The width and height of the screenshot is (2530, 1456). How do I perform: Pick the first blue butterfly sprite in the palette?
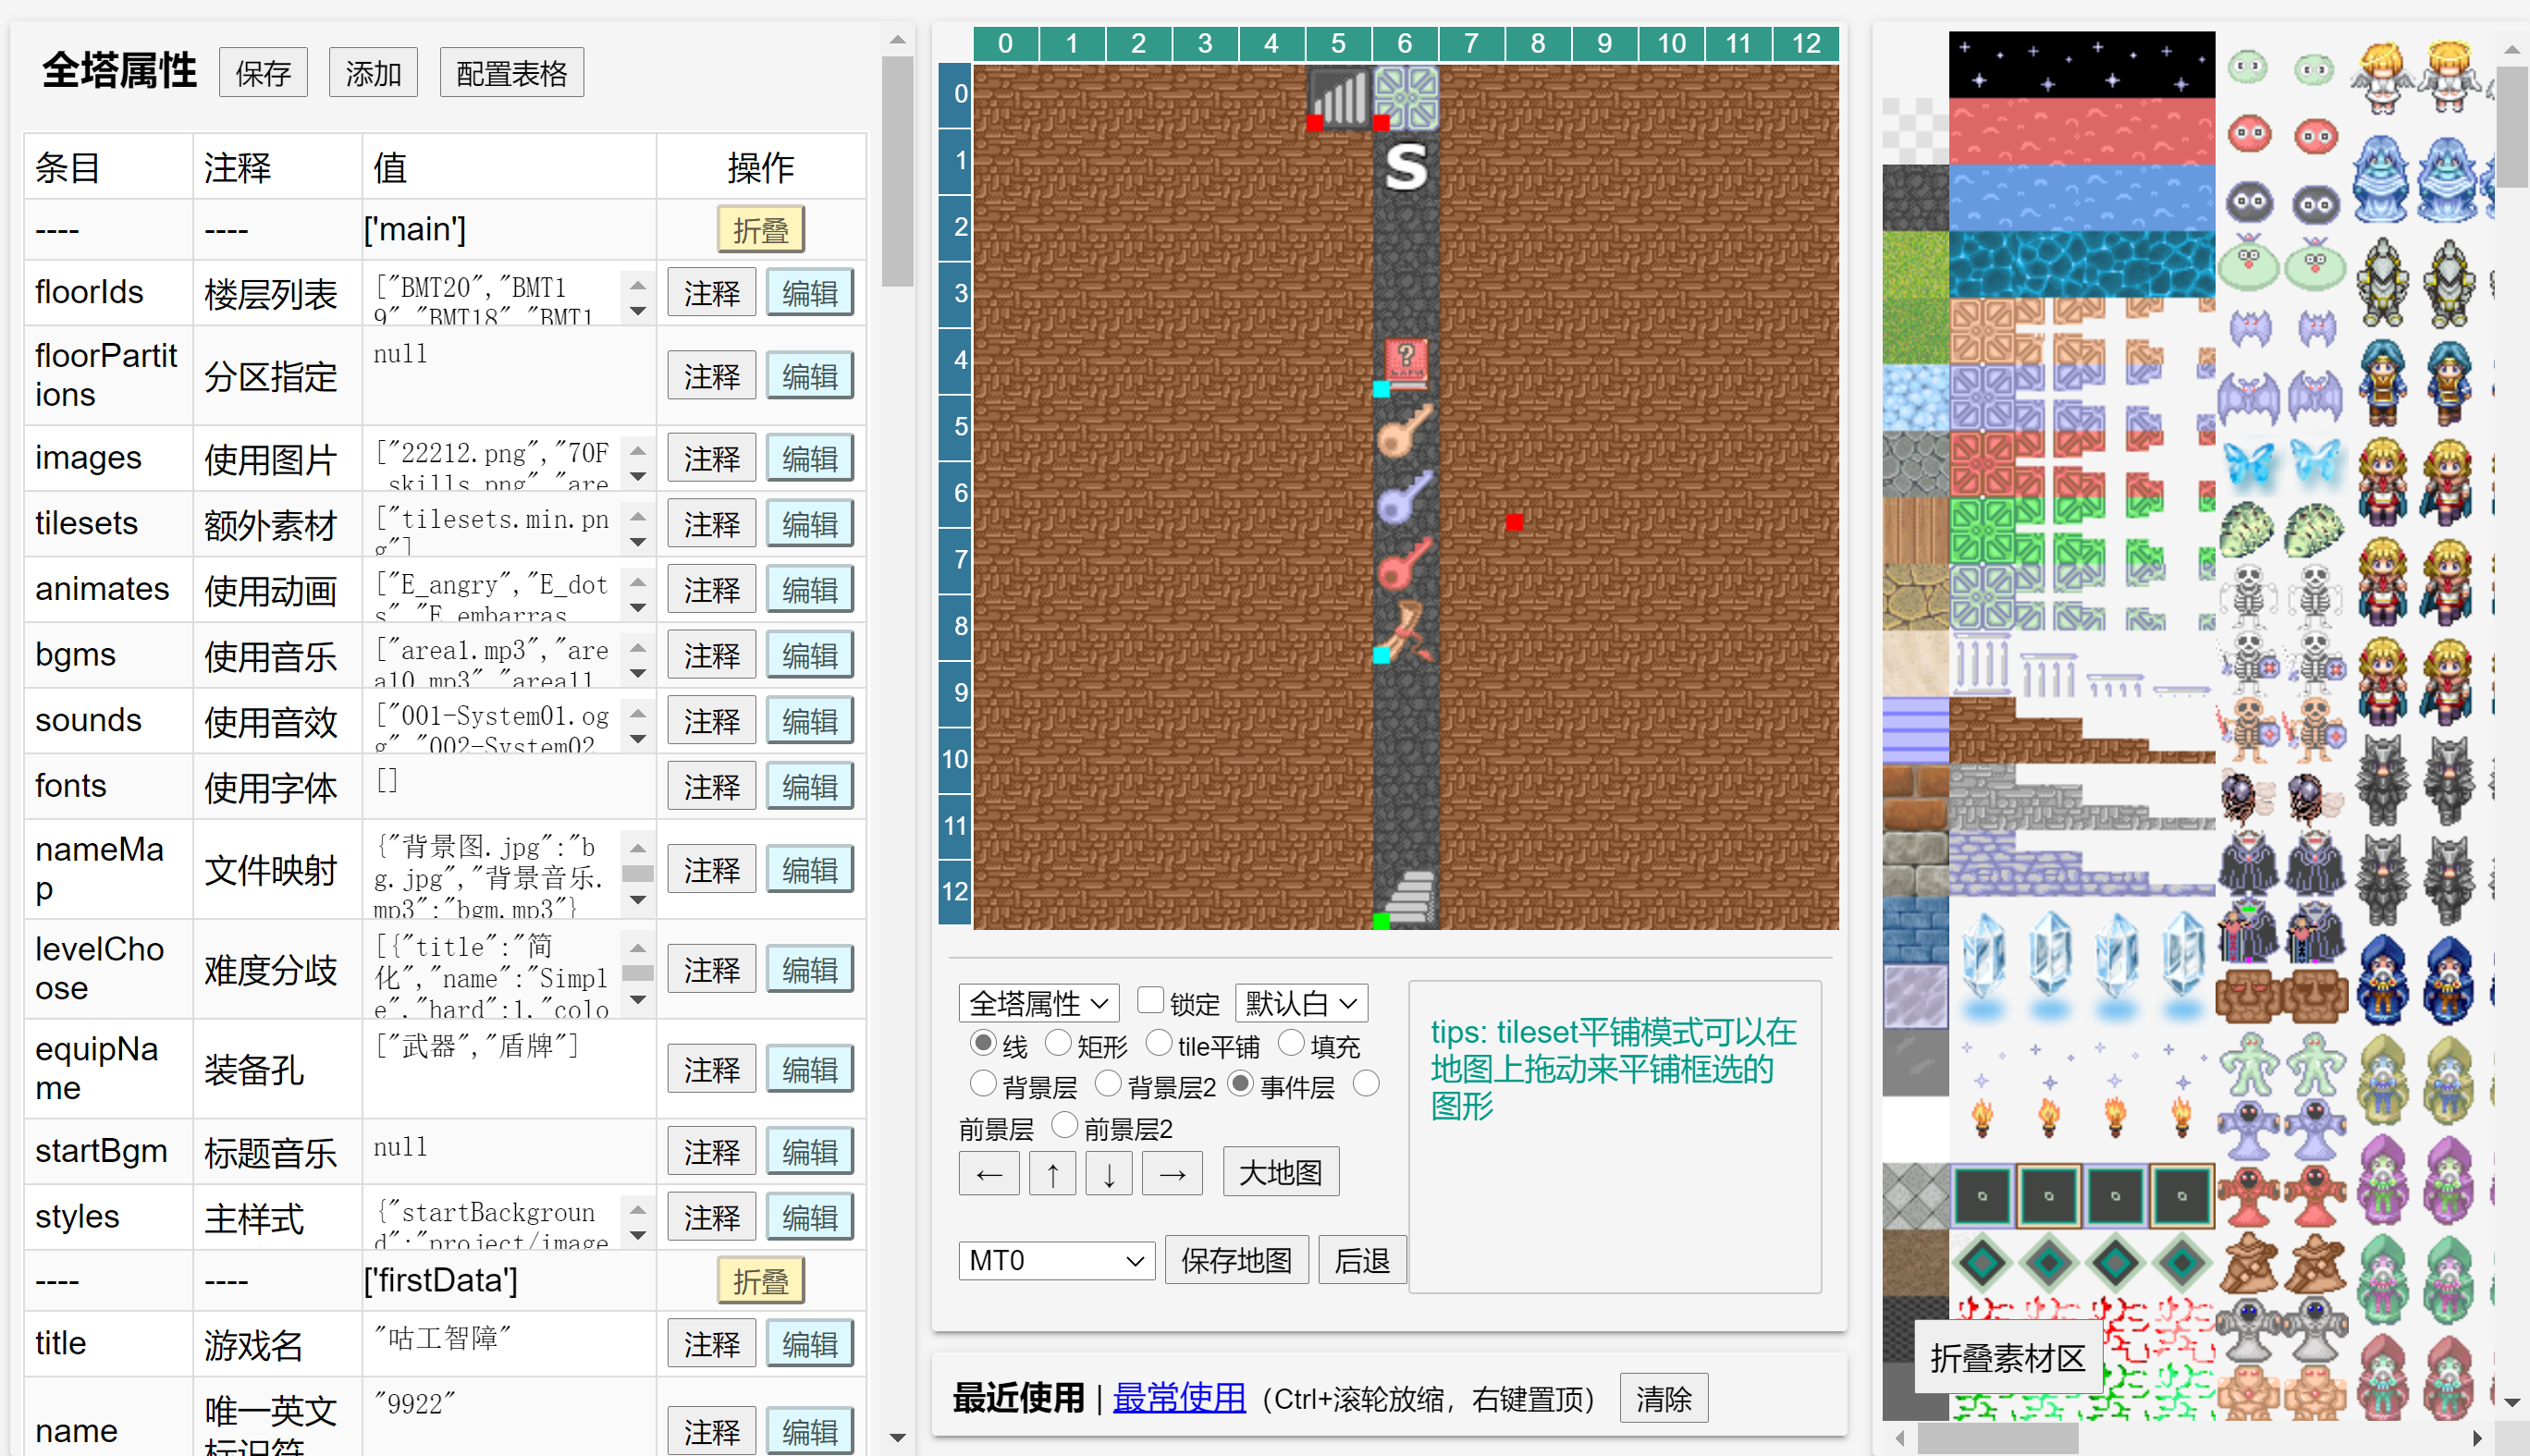coord(2250,463)
